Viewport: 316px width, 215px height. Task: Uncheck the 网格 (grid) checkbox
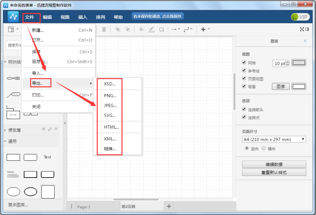244,63
